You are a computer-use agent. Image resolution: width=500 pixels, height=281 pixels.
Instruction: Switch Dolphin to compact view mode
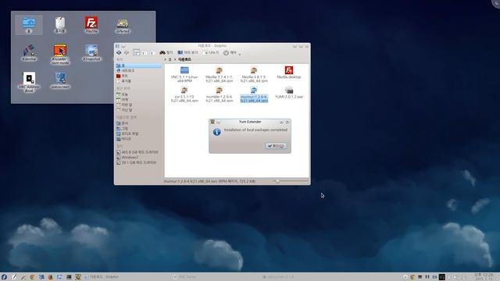[x=145, y=52]
